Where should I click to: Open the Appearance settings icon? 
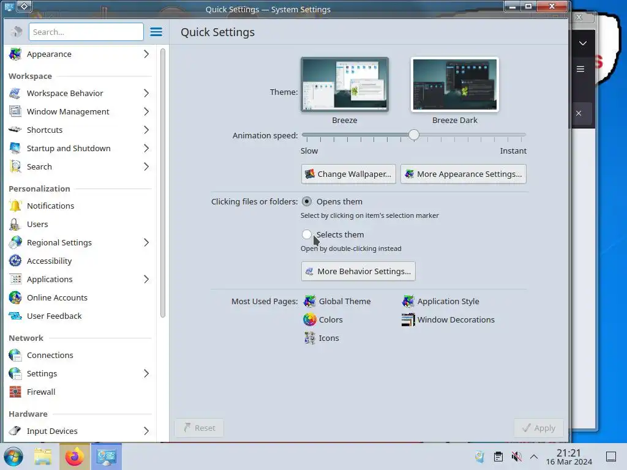click(x=15, y=54)
